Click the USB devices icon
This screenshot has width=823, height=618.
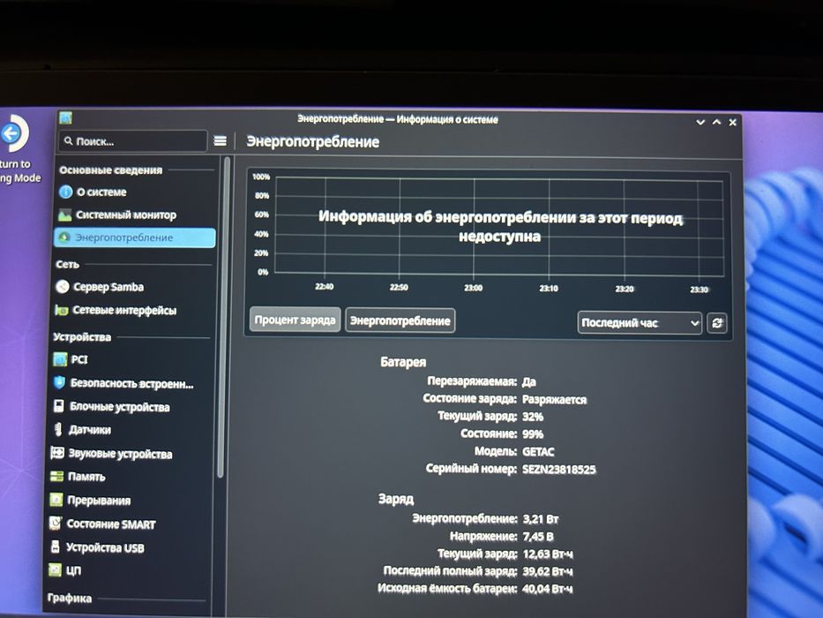coord(55,546)
